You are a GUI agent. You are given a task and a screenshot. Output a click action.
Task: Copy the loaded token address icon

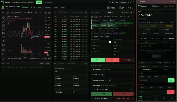click(x=52, y=2)
